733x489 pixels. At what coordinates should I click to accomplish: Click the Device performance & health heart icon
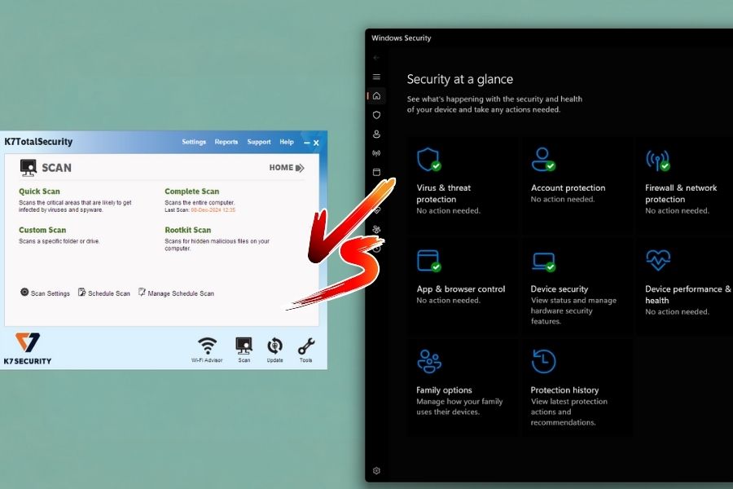pos(658,262)
